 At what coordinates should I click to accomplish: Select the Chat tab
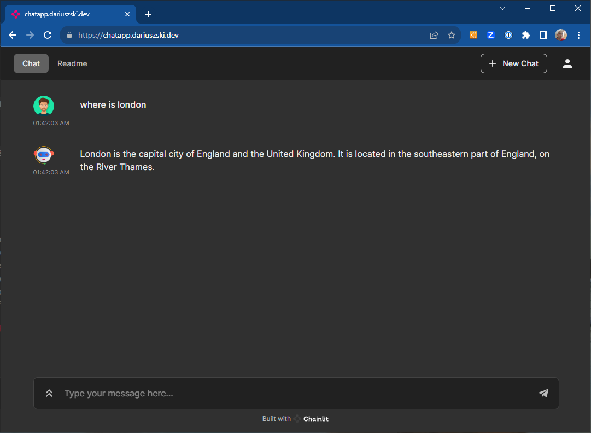pos(31,63)
